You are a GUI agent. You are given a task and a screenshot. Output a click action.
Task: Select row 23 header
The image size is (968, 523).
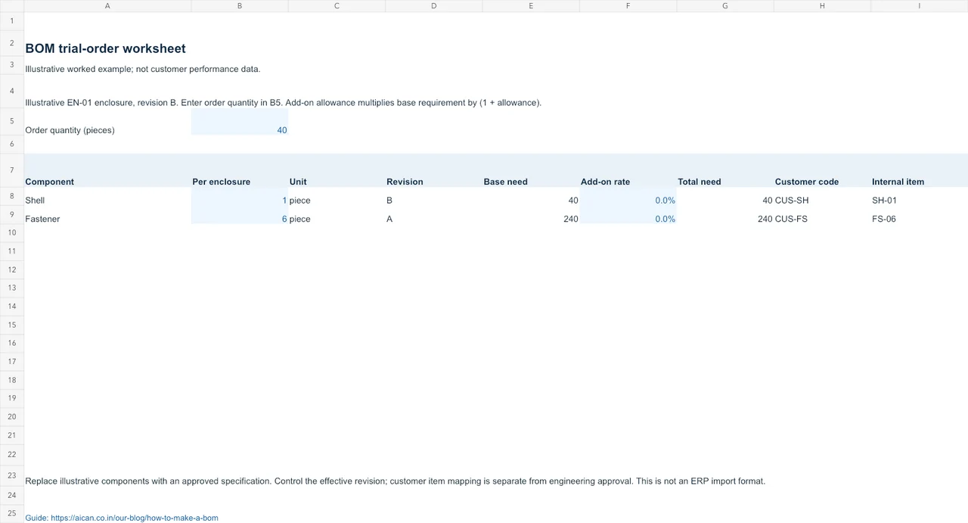12,475
